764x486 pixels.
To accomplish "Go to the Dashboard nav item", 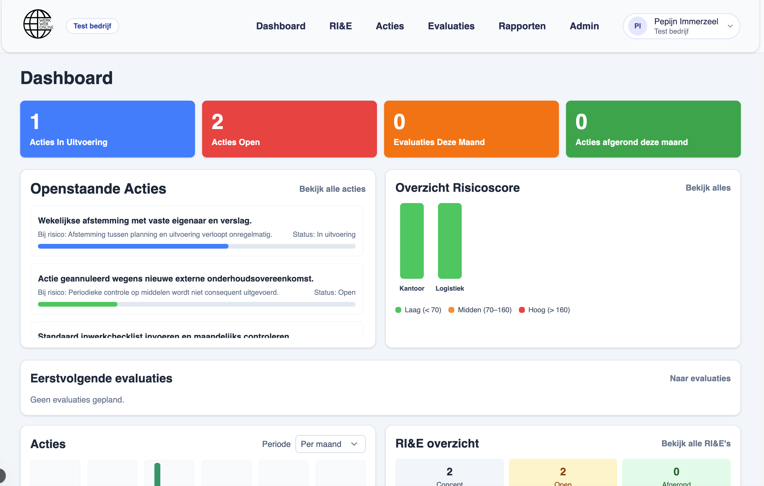I will coord(281,26).
